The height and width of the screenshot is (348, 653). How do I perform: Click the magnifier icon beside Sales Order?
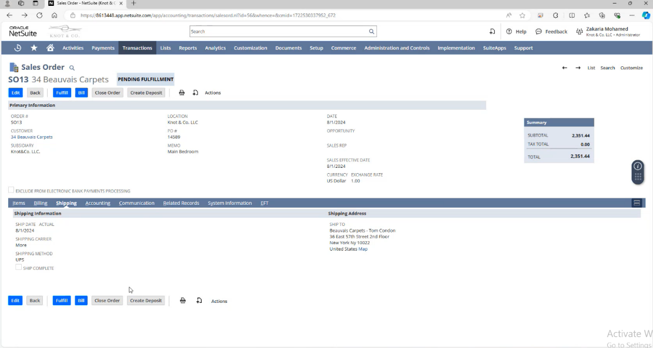click(x=72, y=68)
